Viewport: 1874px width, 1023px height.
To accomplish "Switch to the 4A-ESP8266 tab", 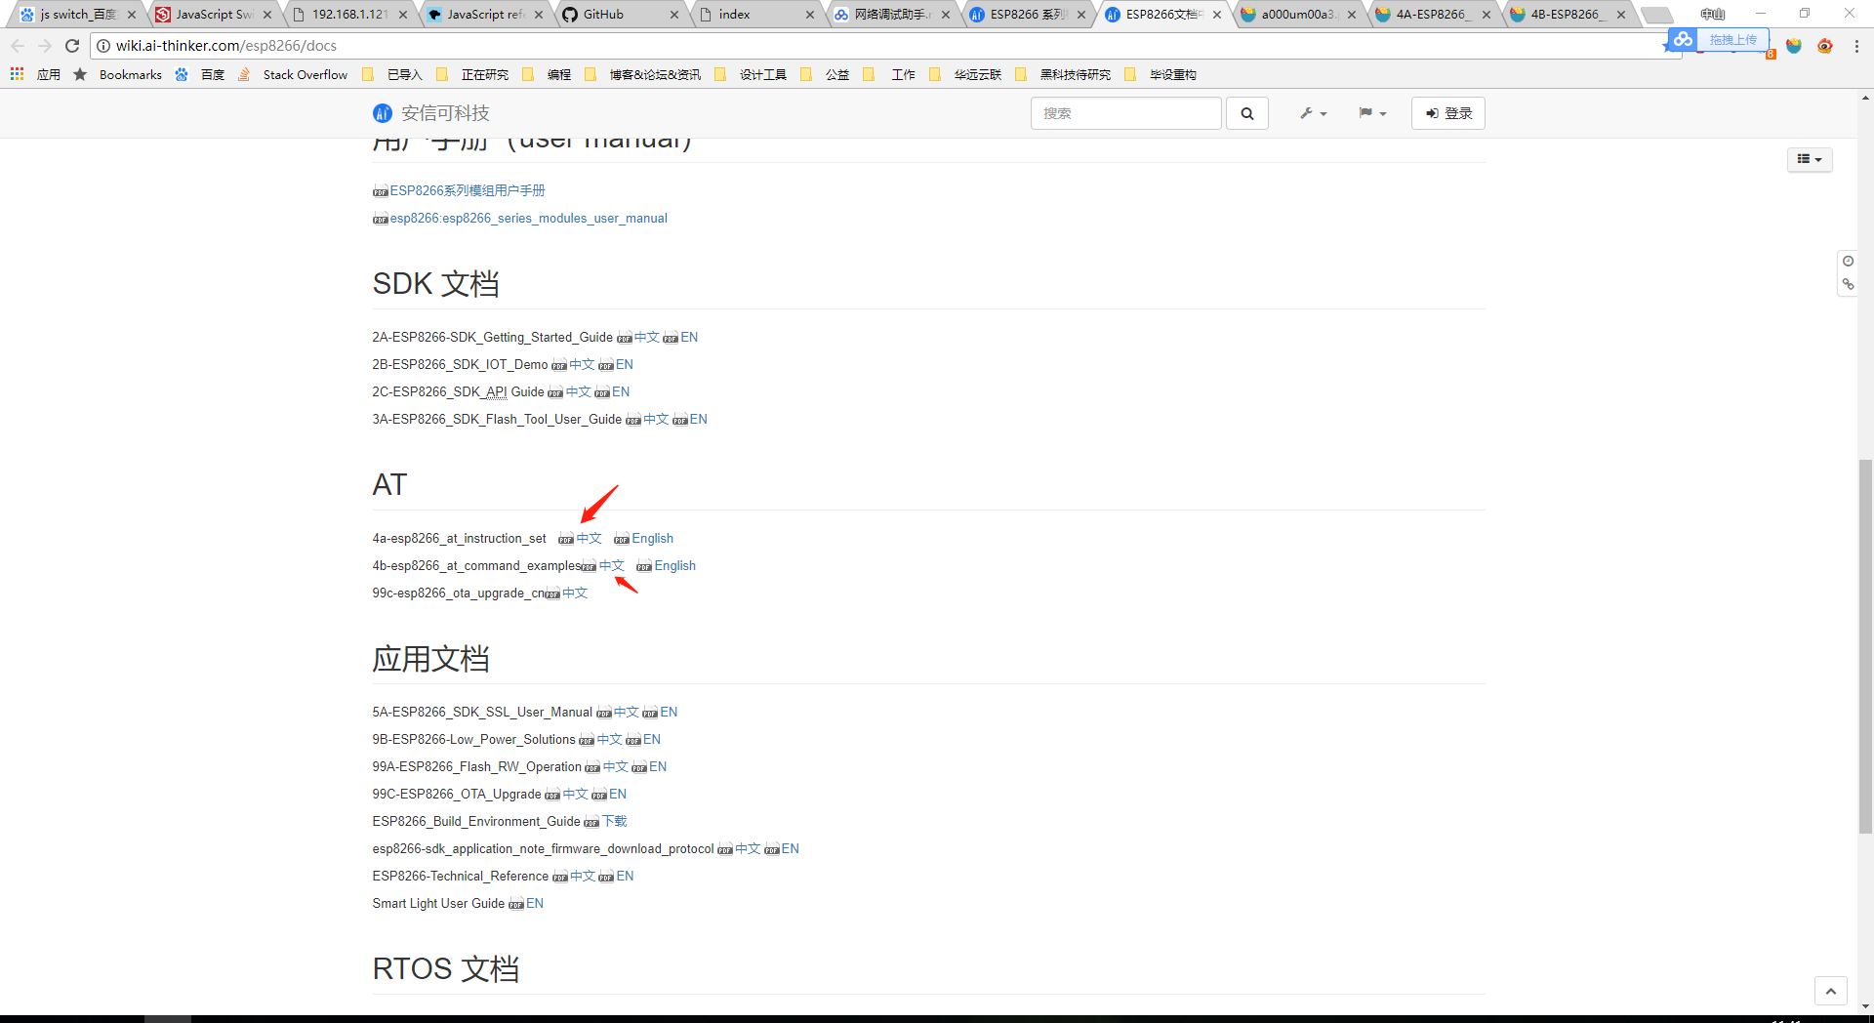I will point(1431,15).
